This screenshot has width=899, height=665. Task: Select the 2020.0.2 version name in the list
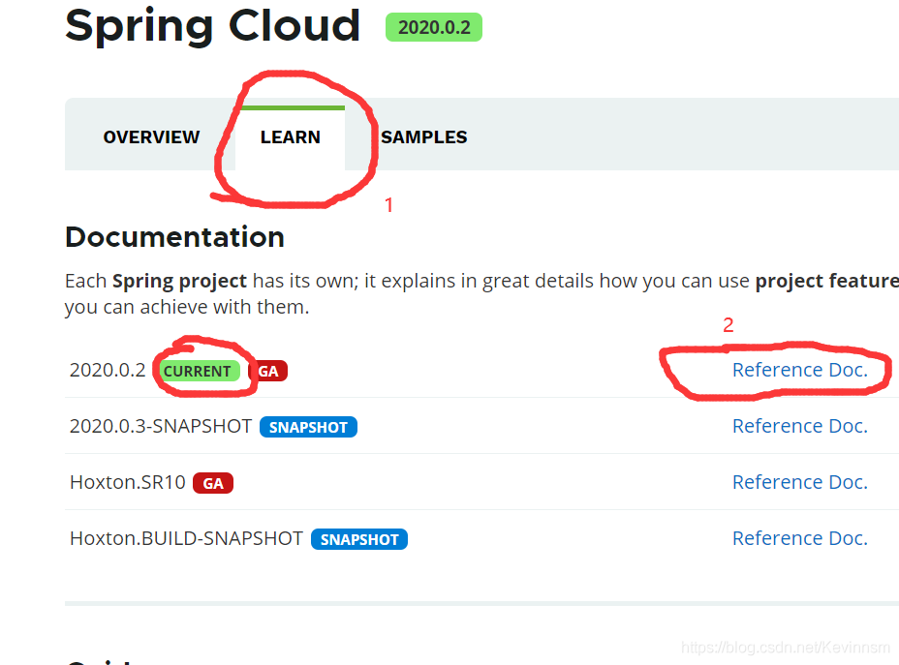pos(108,371)
